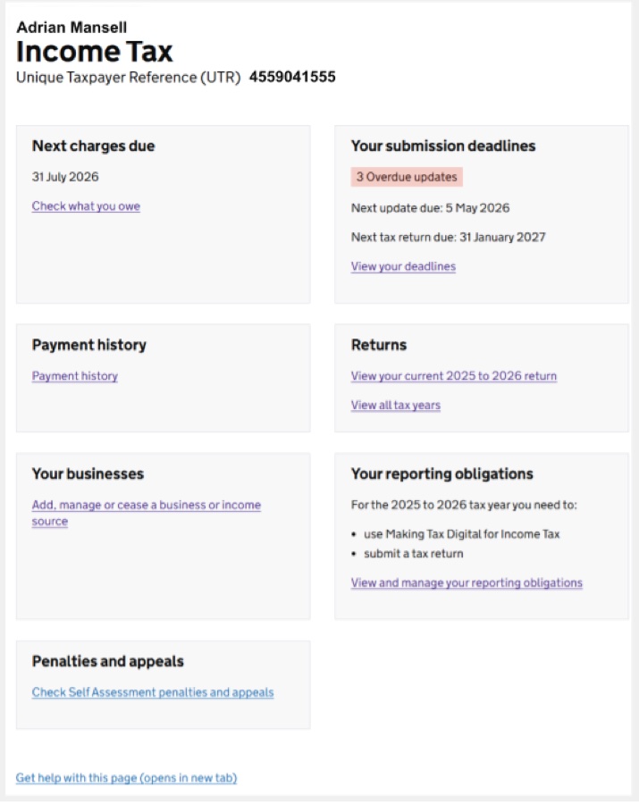Open the Payment history link
This screenshot has height=804, width=639.
[x=74, y=375]
